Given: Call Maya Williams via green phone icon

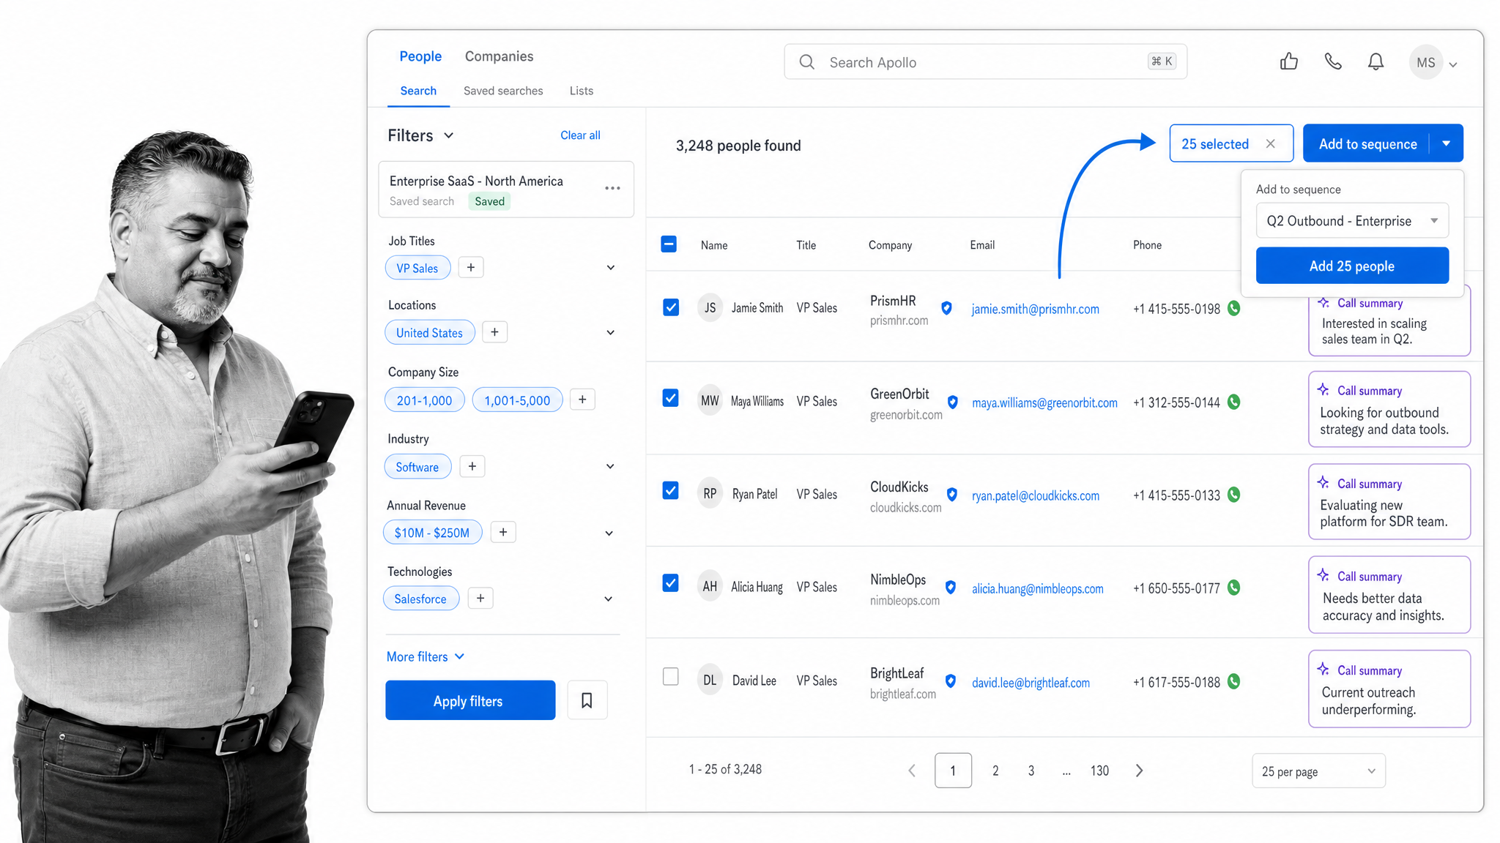Looking at the screenshot, I should 1234,402.
